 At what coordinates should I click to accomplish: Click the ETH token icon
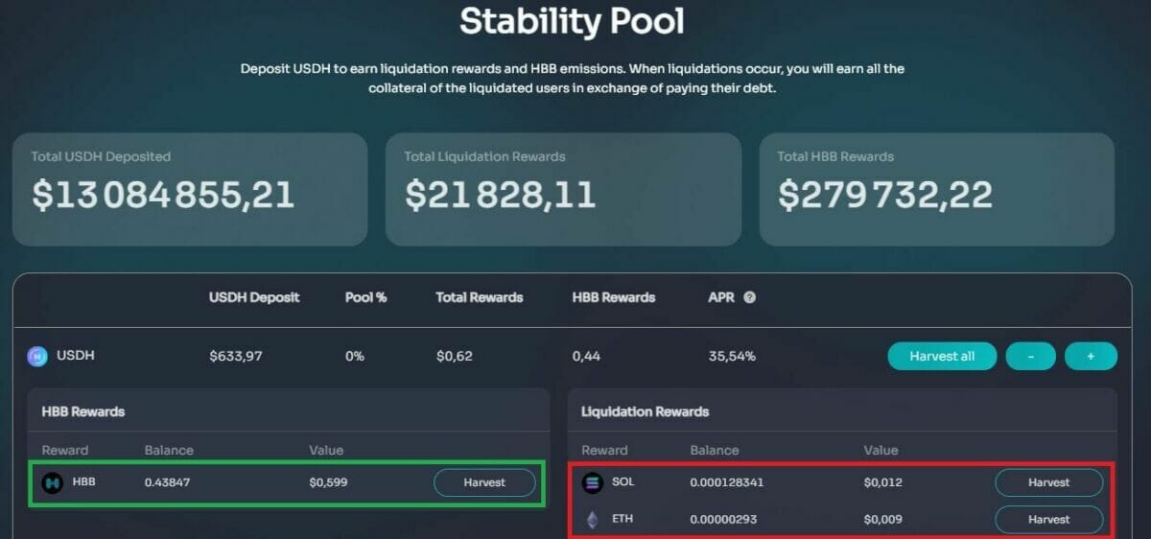(592, 520)
